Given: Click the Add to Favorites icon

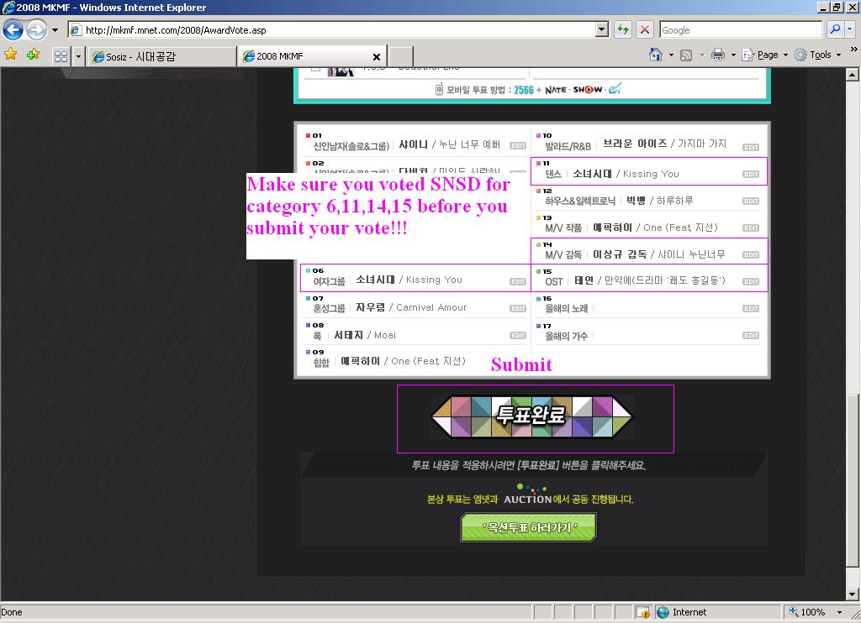Looking at the screenshot, I should (33, 55).
